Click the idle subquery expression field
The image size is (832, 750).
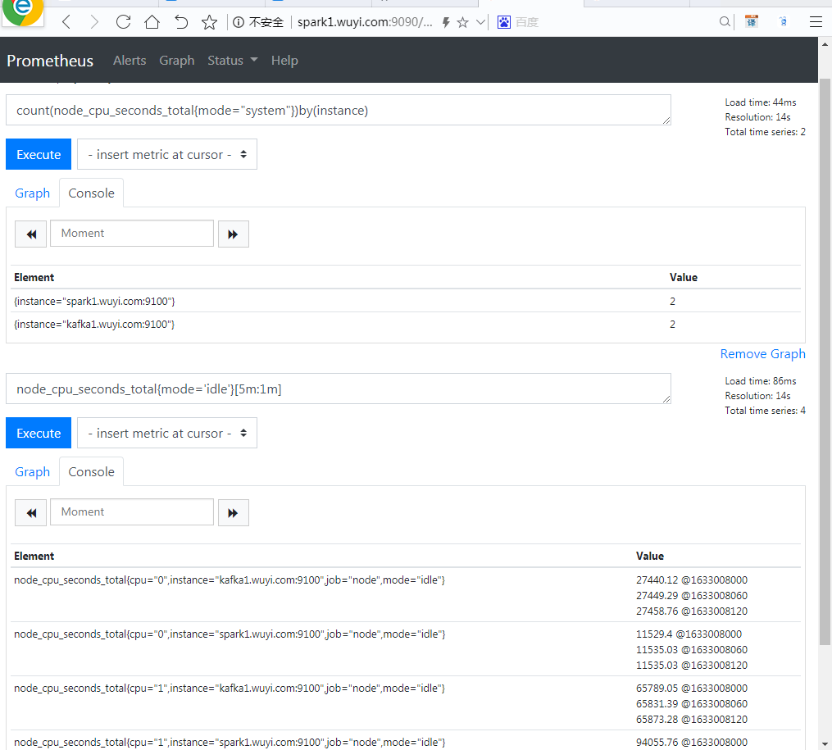pos(338,389)
